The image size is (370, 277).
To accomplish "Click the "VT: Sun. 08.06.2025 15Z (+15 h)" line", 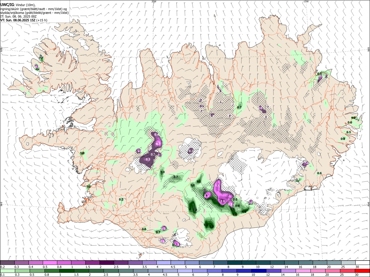I will click(24, 20).
